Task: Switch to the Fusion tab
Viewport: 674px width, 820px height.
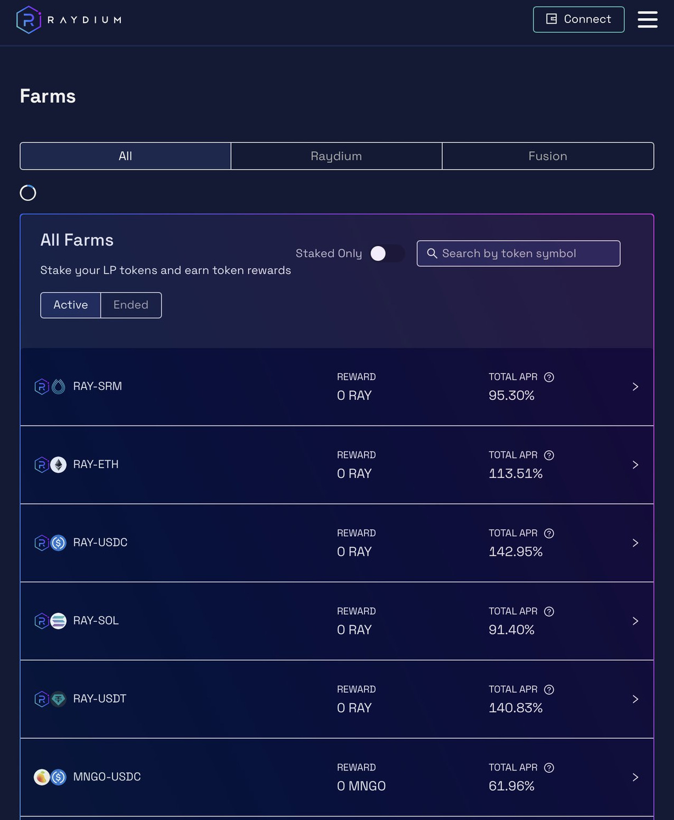Action: (548, 156)
